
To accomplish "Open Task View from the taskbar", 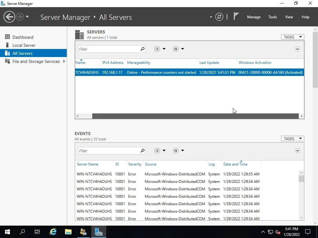I will 37,232.
